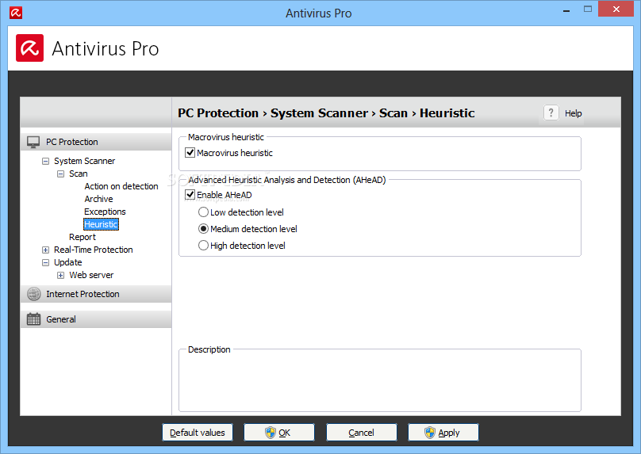Screen dimensions: 641x454
Task: Select Heuristic tree item
Action: [101, 224]
